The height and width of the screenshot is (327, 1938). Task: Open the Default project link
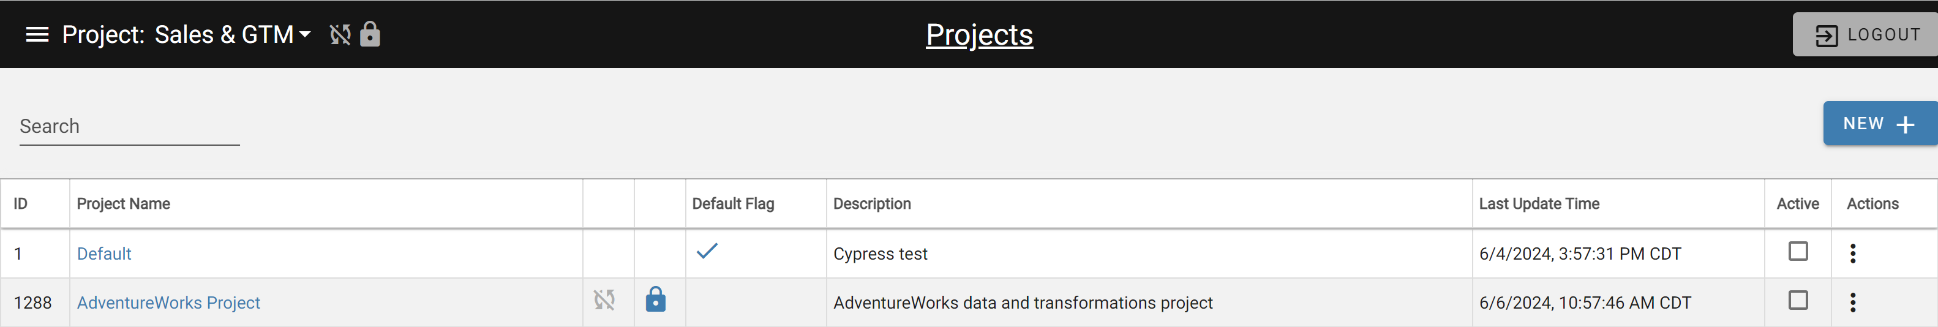(104, 254)
